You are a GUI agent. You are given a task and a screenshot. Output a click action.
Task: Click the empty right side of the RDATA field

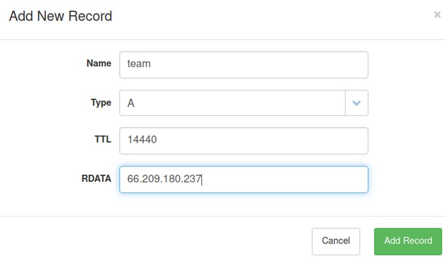(317, 179)
